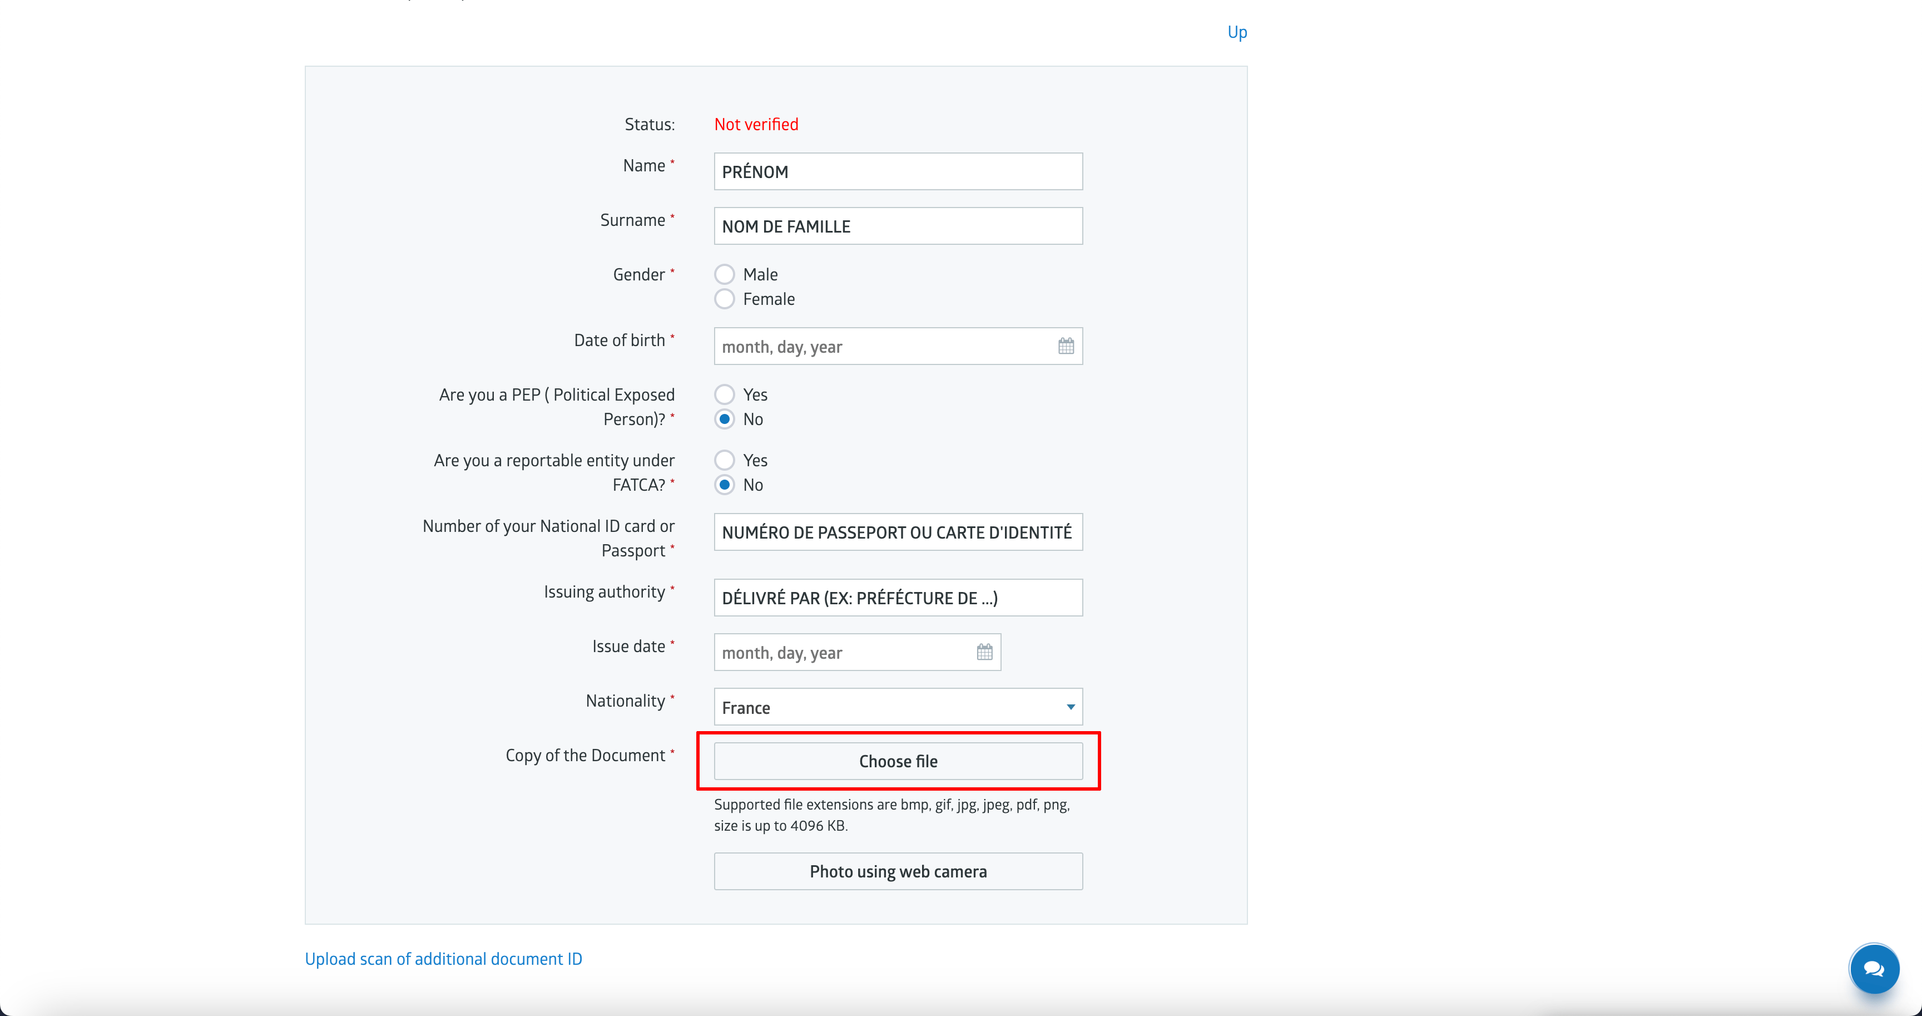Open Date of birth calendar icon

click(1066, 347)
